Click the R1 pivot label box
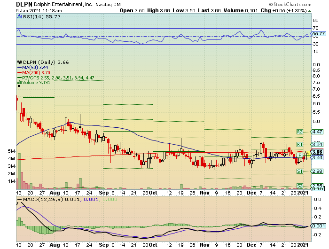This screenshot has width=329, height=249. pos(300,144)
